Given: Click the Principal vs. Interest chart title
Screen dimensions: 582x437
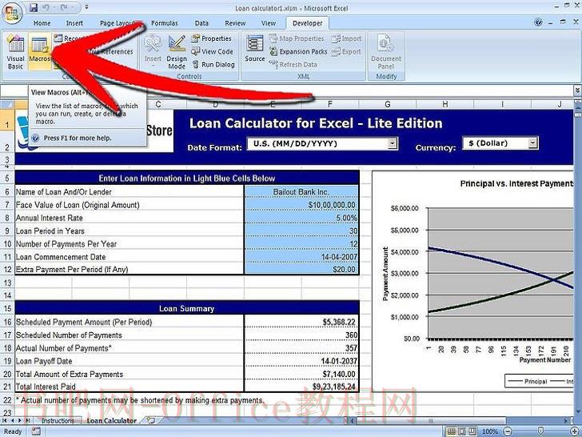Looking at the screenshot, I should tap(516, 183).
